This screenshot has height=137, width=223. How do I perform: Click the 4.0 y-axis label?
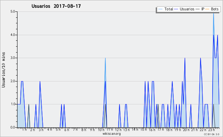click(13, 35)
